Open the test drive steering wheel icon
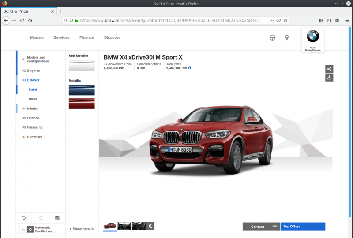 pos(272,37)
